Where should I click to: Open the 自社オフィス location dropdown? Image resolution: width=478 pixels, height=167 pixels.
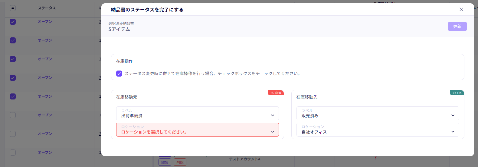click(378, 130)
